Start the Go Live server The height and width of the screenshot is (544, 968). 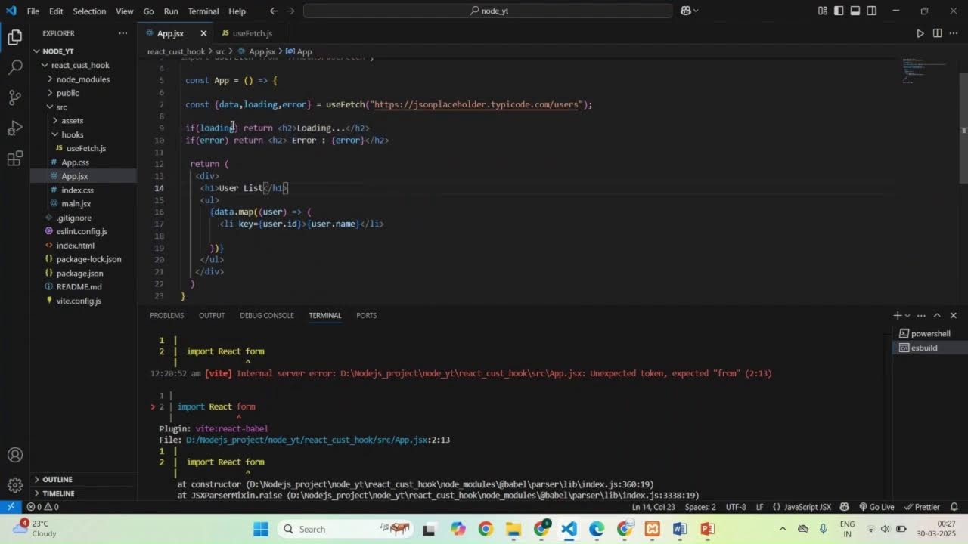[876, 507]
